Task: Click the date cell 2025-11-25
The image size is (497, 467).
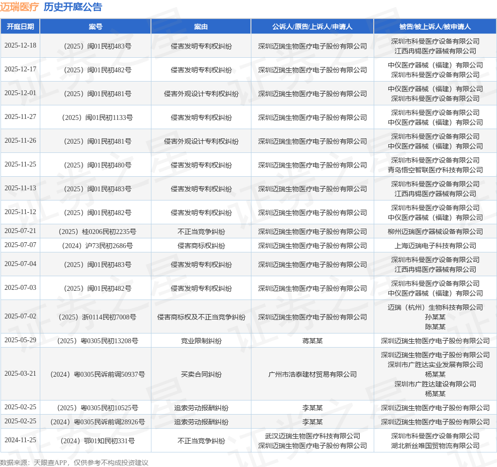Action: pos(20,164)
